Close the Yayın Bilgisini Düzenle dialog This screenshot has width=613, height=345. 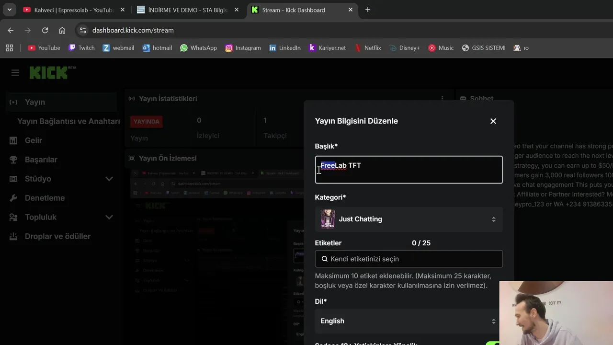493,121
